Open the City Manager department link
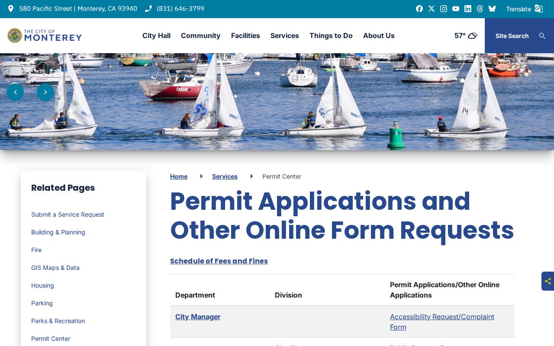This screenshot has width=554, height=346. coord(198,317)
